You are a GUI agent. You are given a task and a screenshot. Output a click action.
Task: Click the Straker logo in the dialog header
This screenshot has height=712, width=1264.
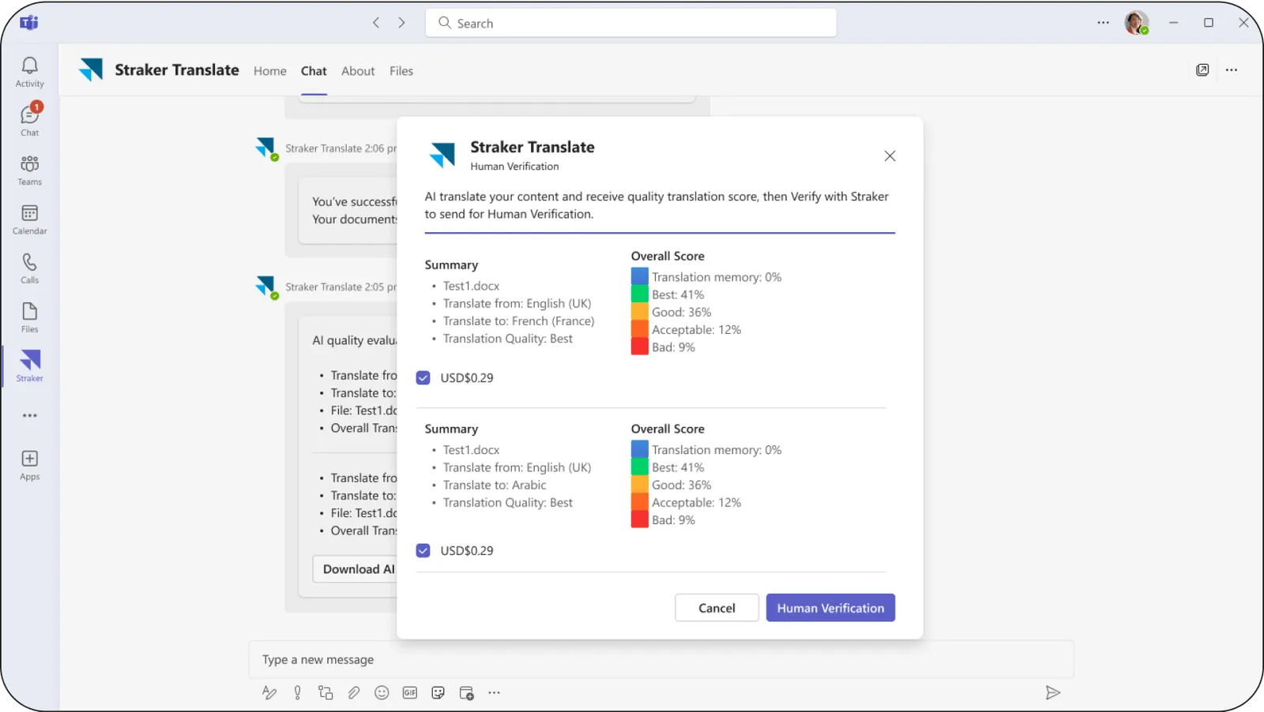442,155
